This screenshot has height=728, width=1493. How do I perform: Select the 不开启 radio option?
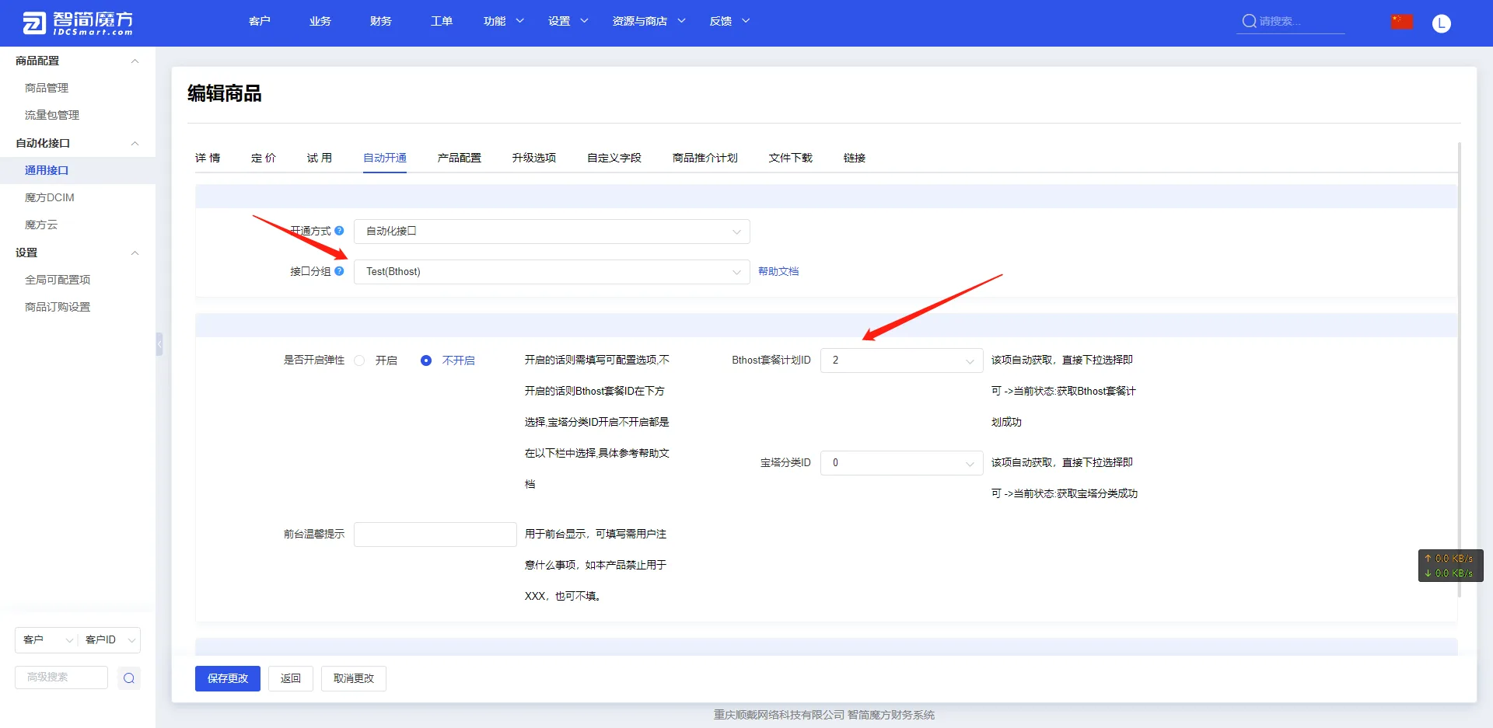pos(426,361)
